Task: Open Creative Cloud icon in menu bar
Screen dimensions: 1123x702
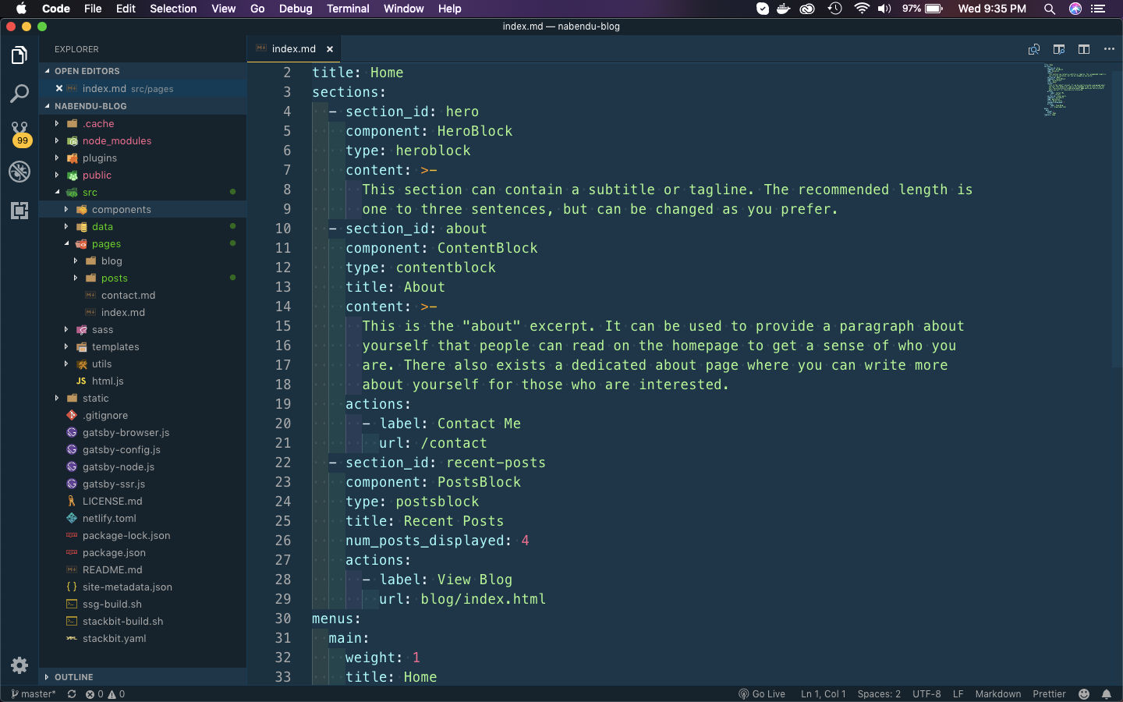Action: pyautogui.click(x=808, y=9)
